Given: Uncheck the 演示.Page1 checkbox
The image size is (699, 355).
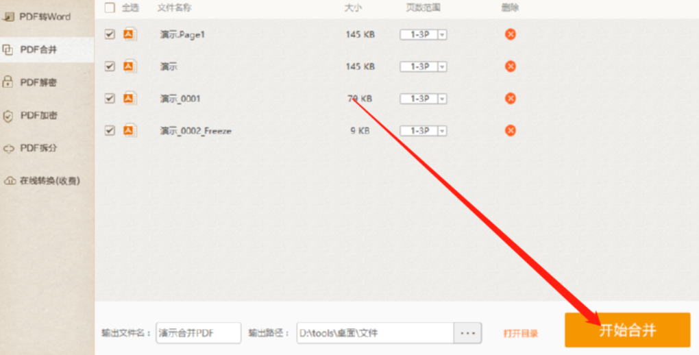Looking at the screenshot, I should coord(110,34).
